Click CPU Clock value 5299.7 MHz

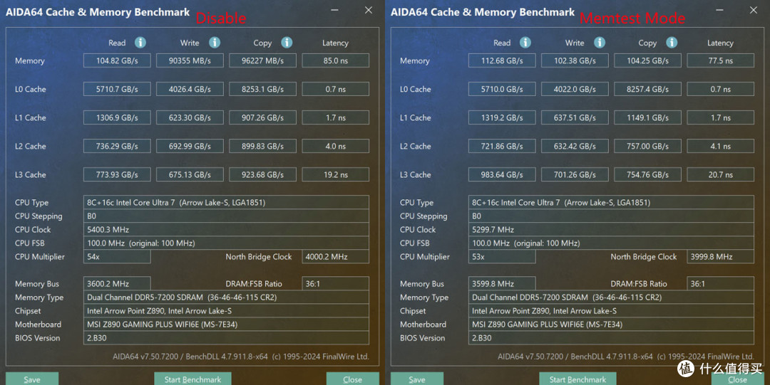click(x=611, y=230)
